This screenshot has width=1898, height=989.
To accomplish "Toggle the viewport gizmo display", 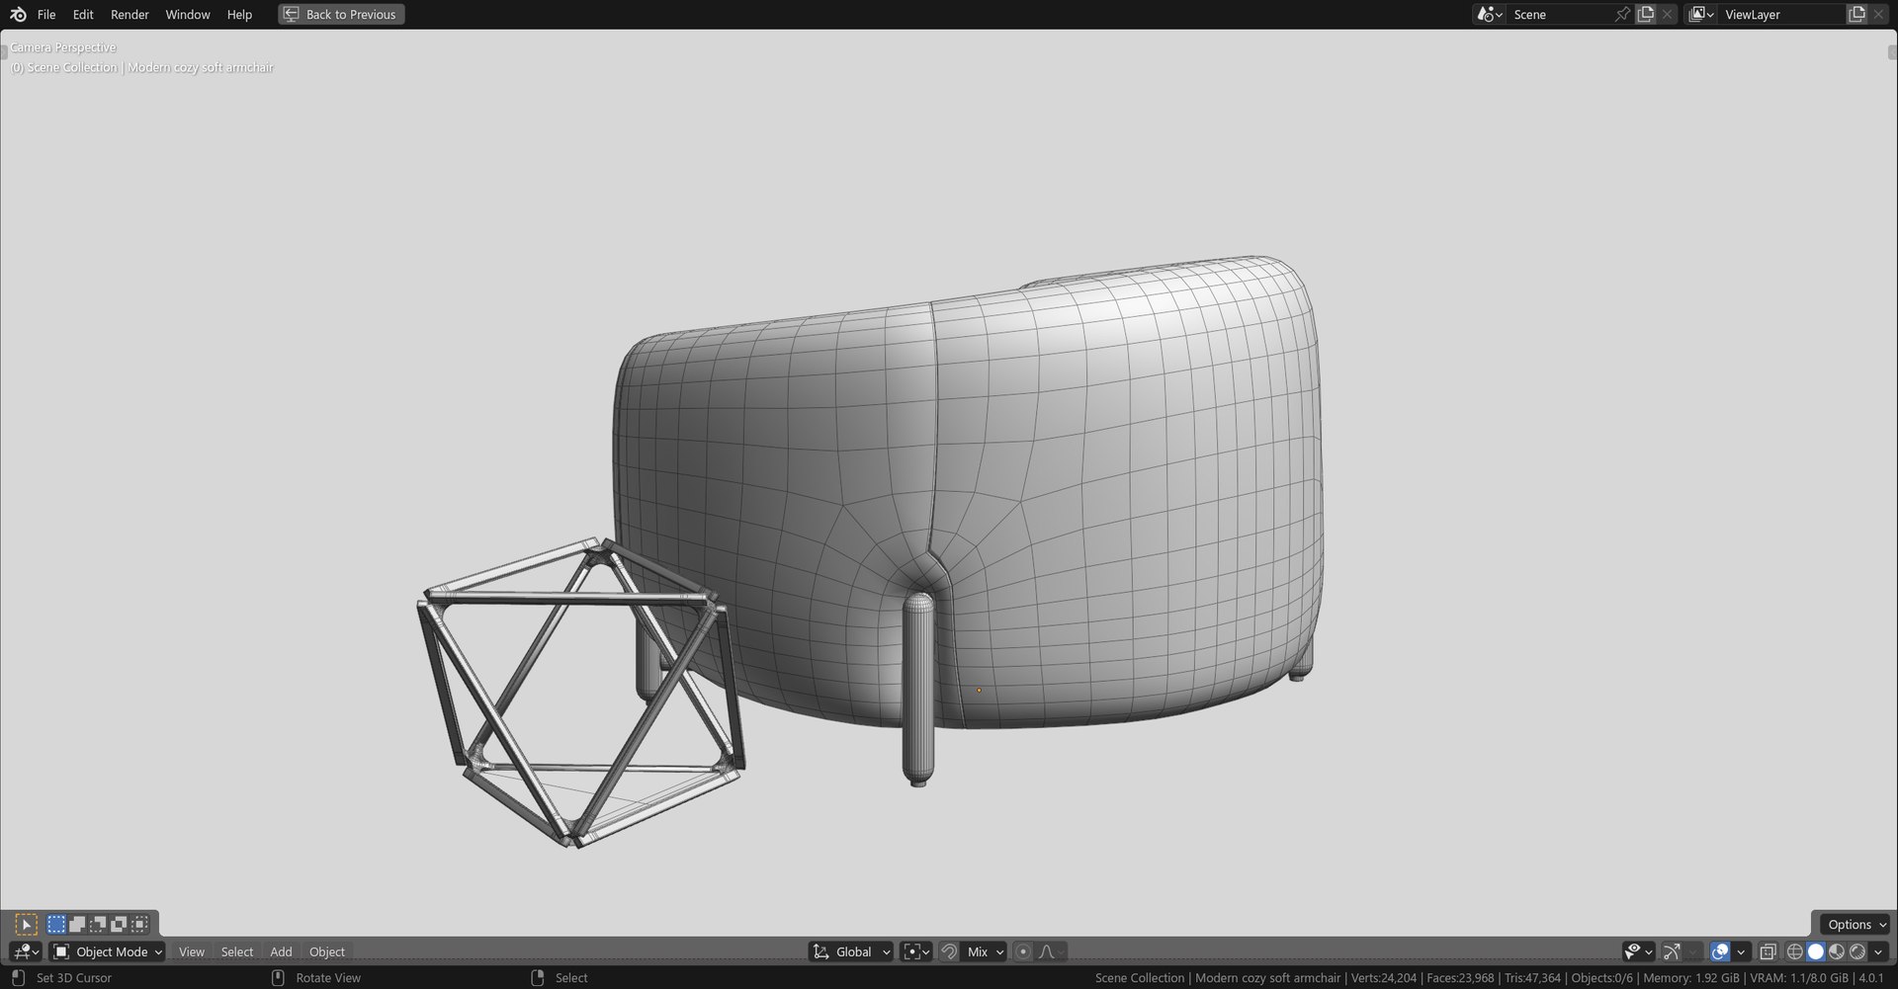I will click(x=1672, y=951).
